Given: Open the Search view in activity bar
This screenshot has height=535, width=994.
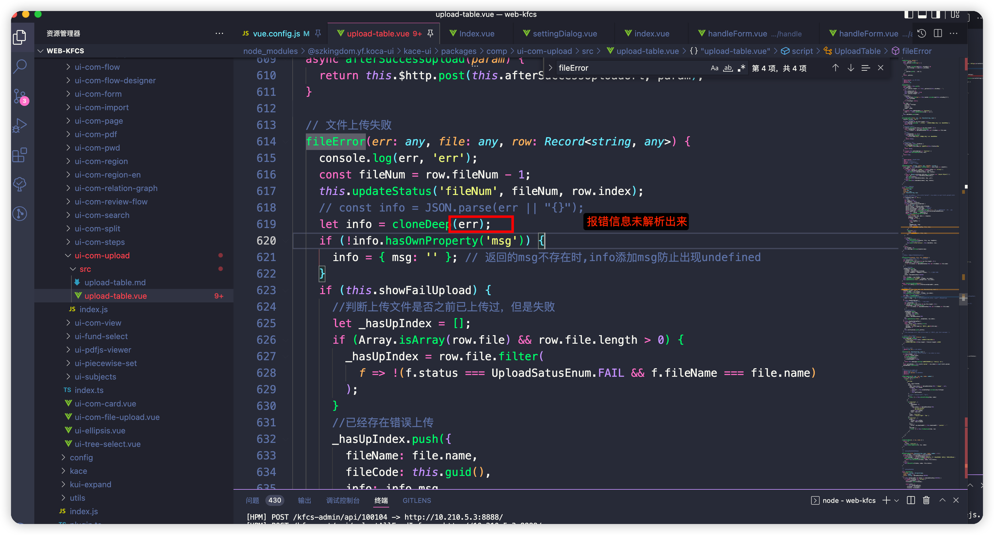Looking at the screenshot, I should tap(20, 66).
